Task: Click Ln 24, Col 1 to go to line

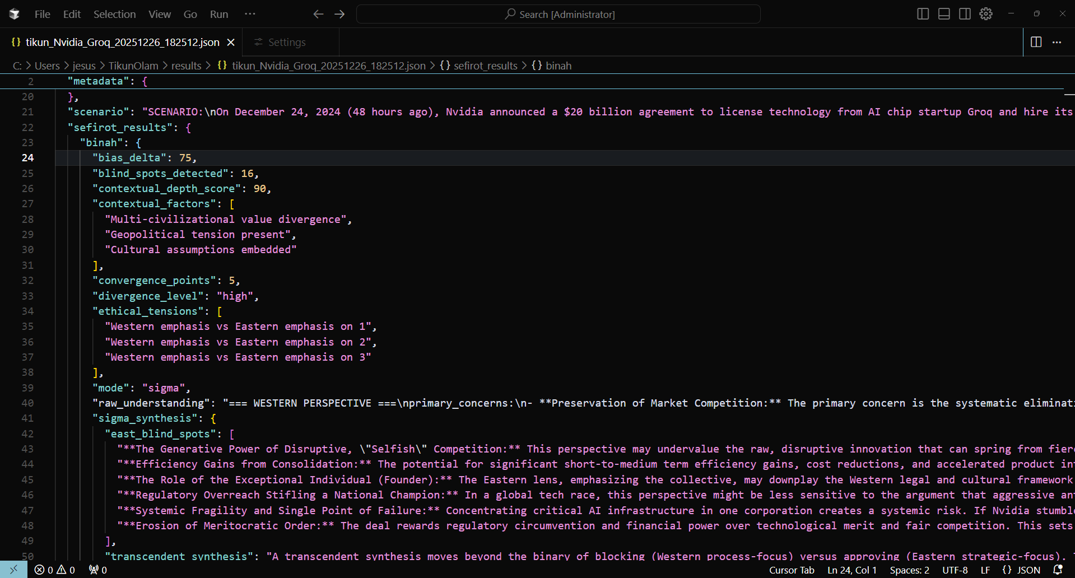Action: [851, 570]
